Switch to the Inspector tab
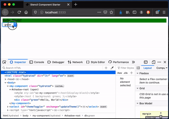 pyautogui.click(x=18, y=62)
